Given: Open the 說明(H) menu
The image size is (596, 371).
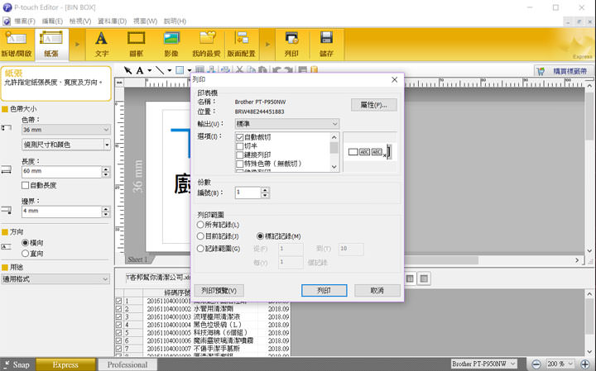Looking at the screenshot, I should [x=175, y=21].
